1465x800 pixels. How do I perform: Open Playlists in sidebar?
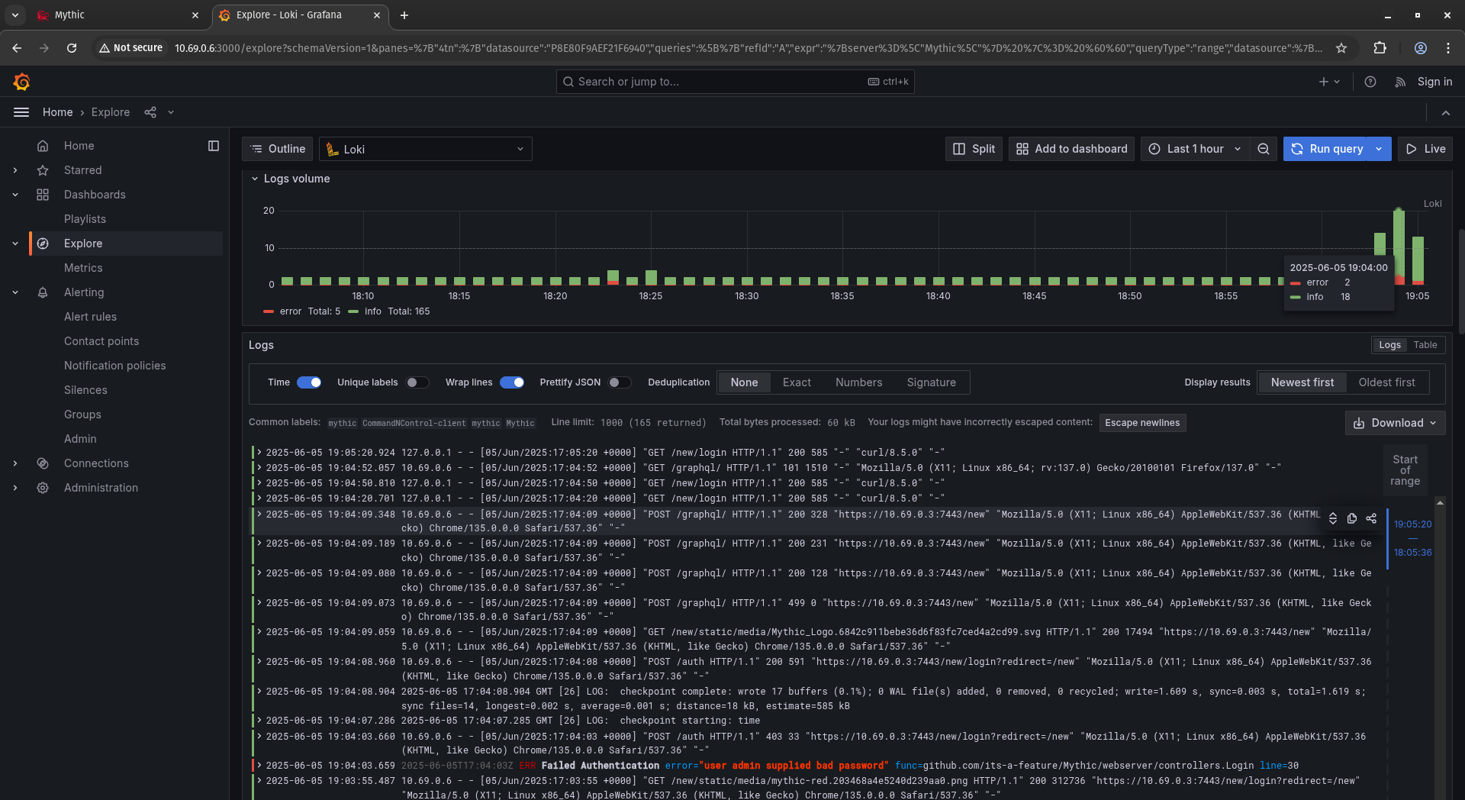[85, 219]
